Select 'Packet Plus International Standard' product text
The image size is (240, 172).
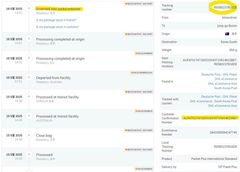coord(214,159)
